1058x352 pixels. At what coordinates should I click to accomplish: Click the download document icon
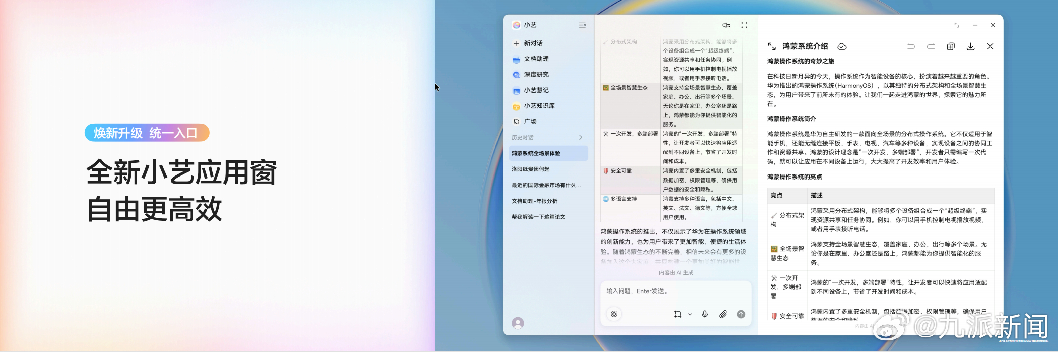pos(971,46)
